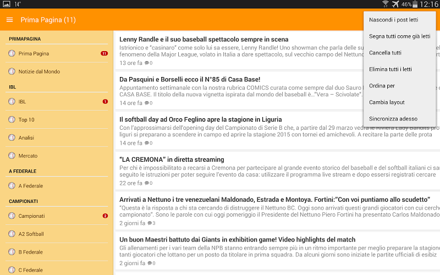Open Mercato feed
Screen dimensions: 440x275
[57, 156]
